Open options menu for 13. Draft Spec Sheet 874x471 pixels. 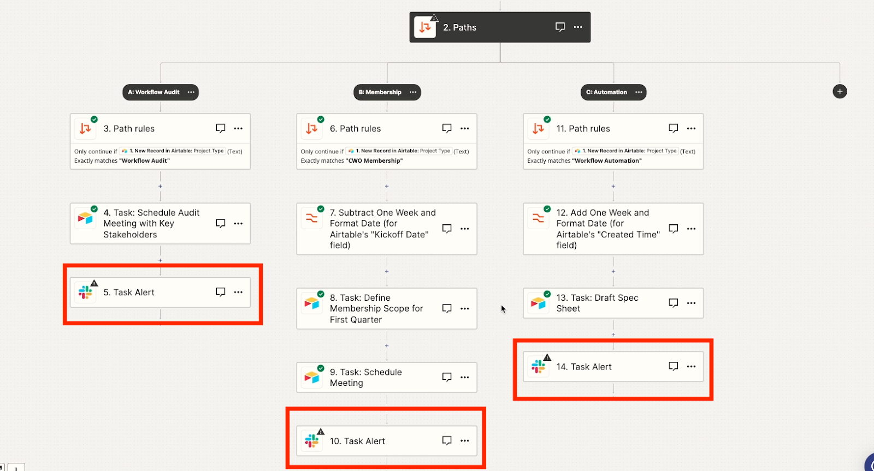[691, 303]
